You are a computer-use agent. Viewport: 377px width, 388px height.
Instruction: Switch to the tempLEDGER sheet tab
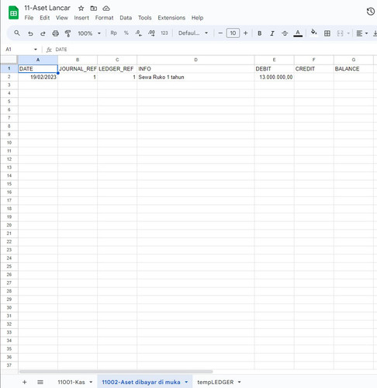[216, 382]
